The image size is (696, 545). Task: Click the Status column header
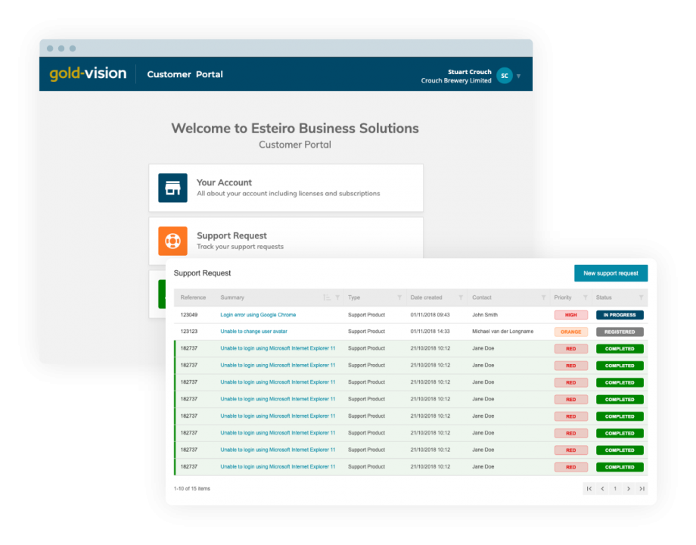point(604,297)
